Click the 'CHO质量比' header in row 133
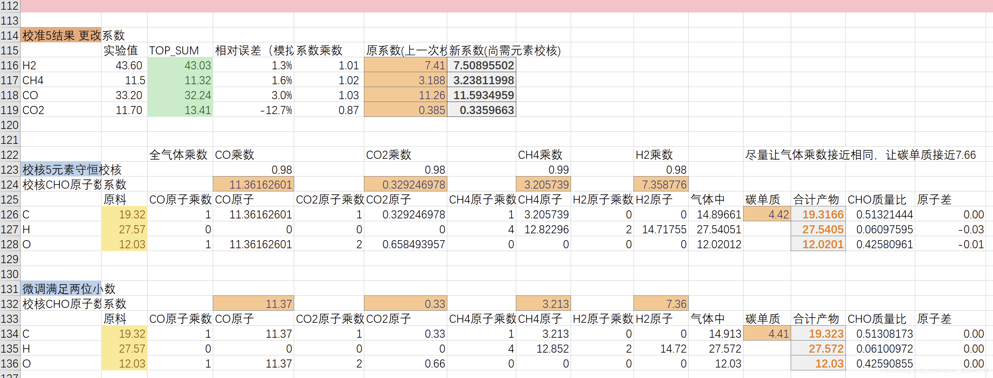 click(x=880, y=319)
